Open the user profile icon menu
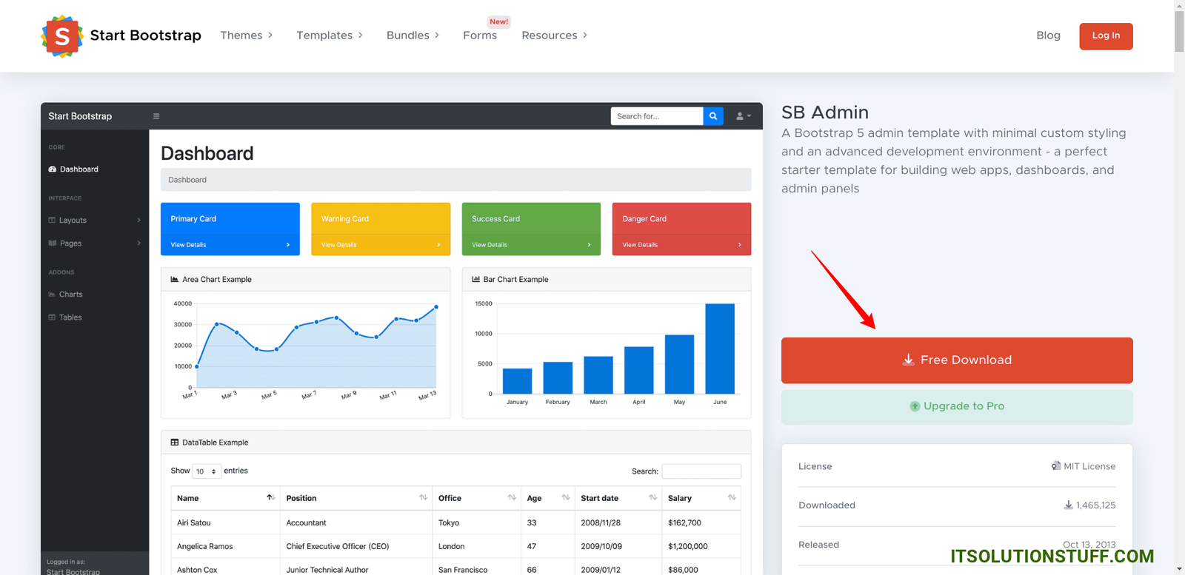Viewport: 1185px width, 575px height. (x=743, y=116)
